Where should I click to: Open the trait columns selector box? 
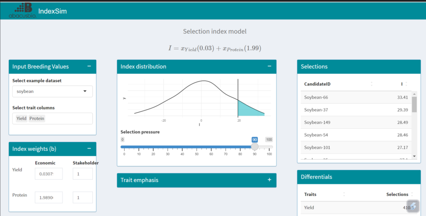click(x=67, y=119)
